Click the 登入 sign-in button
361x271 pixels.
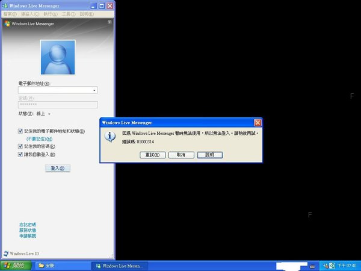point(58,168)
